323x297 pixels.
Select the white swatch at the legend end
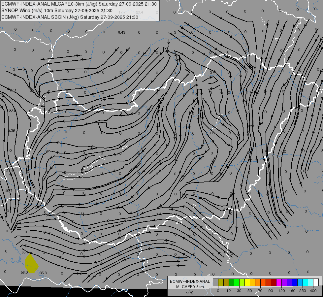(316, 282)
